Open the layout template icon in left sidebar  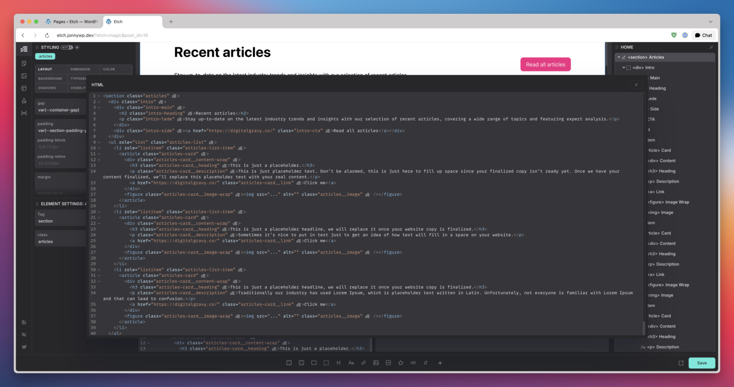[x=24, y=88]
